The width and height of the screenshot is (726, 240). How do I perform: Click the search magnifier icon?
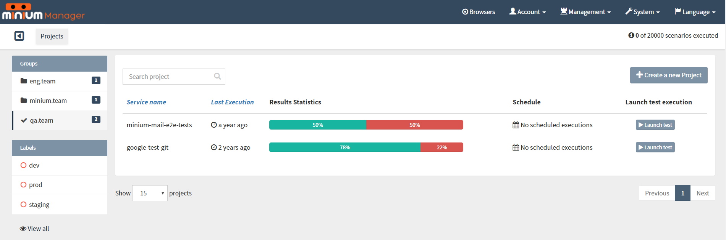click(217, 76)
